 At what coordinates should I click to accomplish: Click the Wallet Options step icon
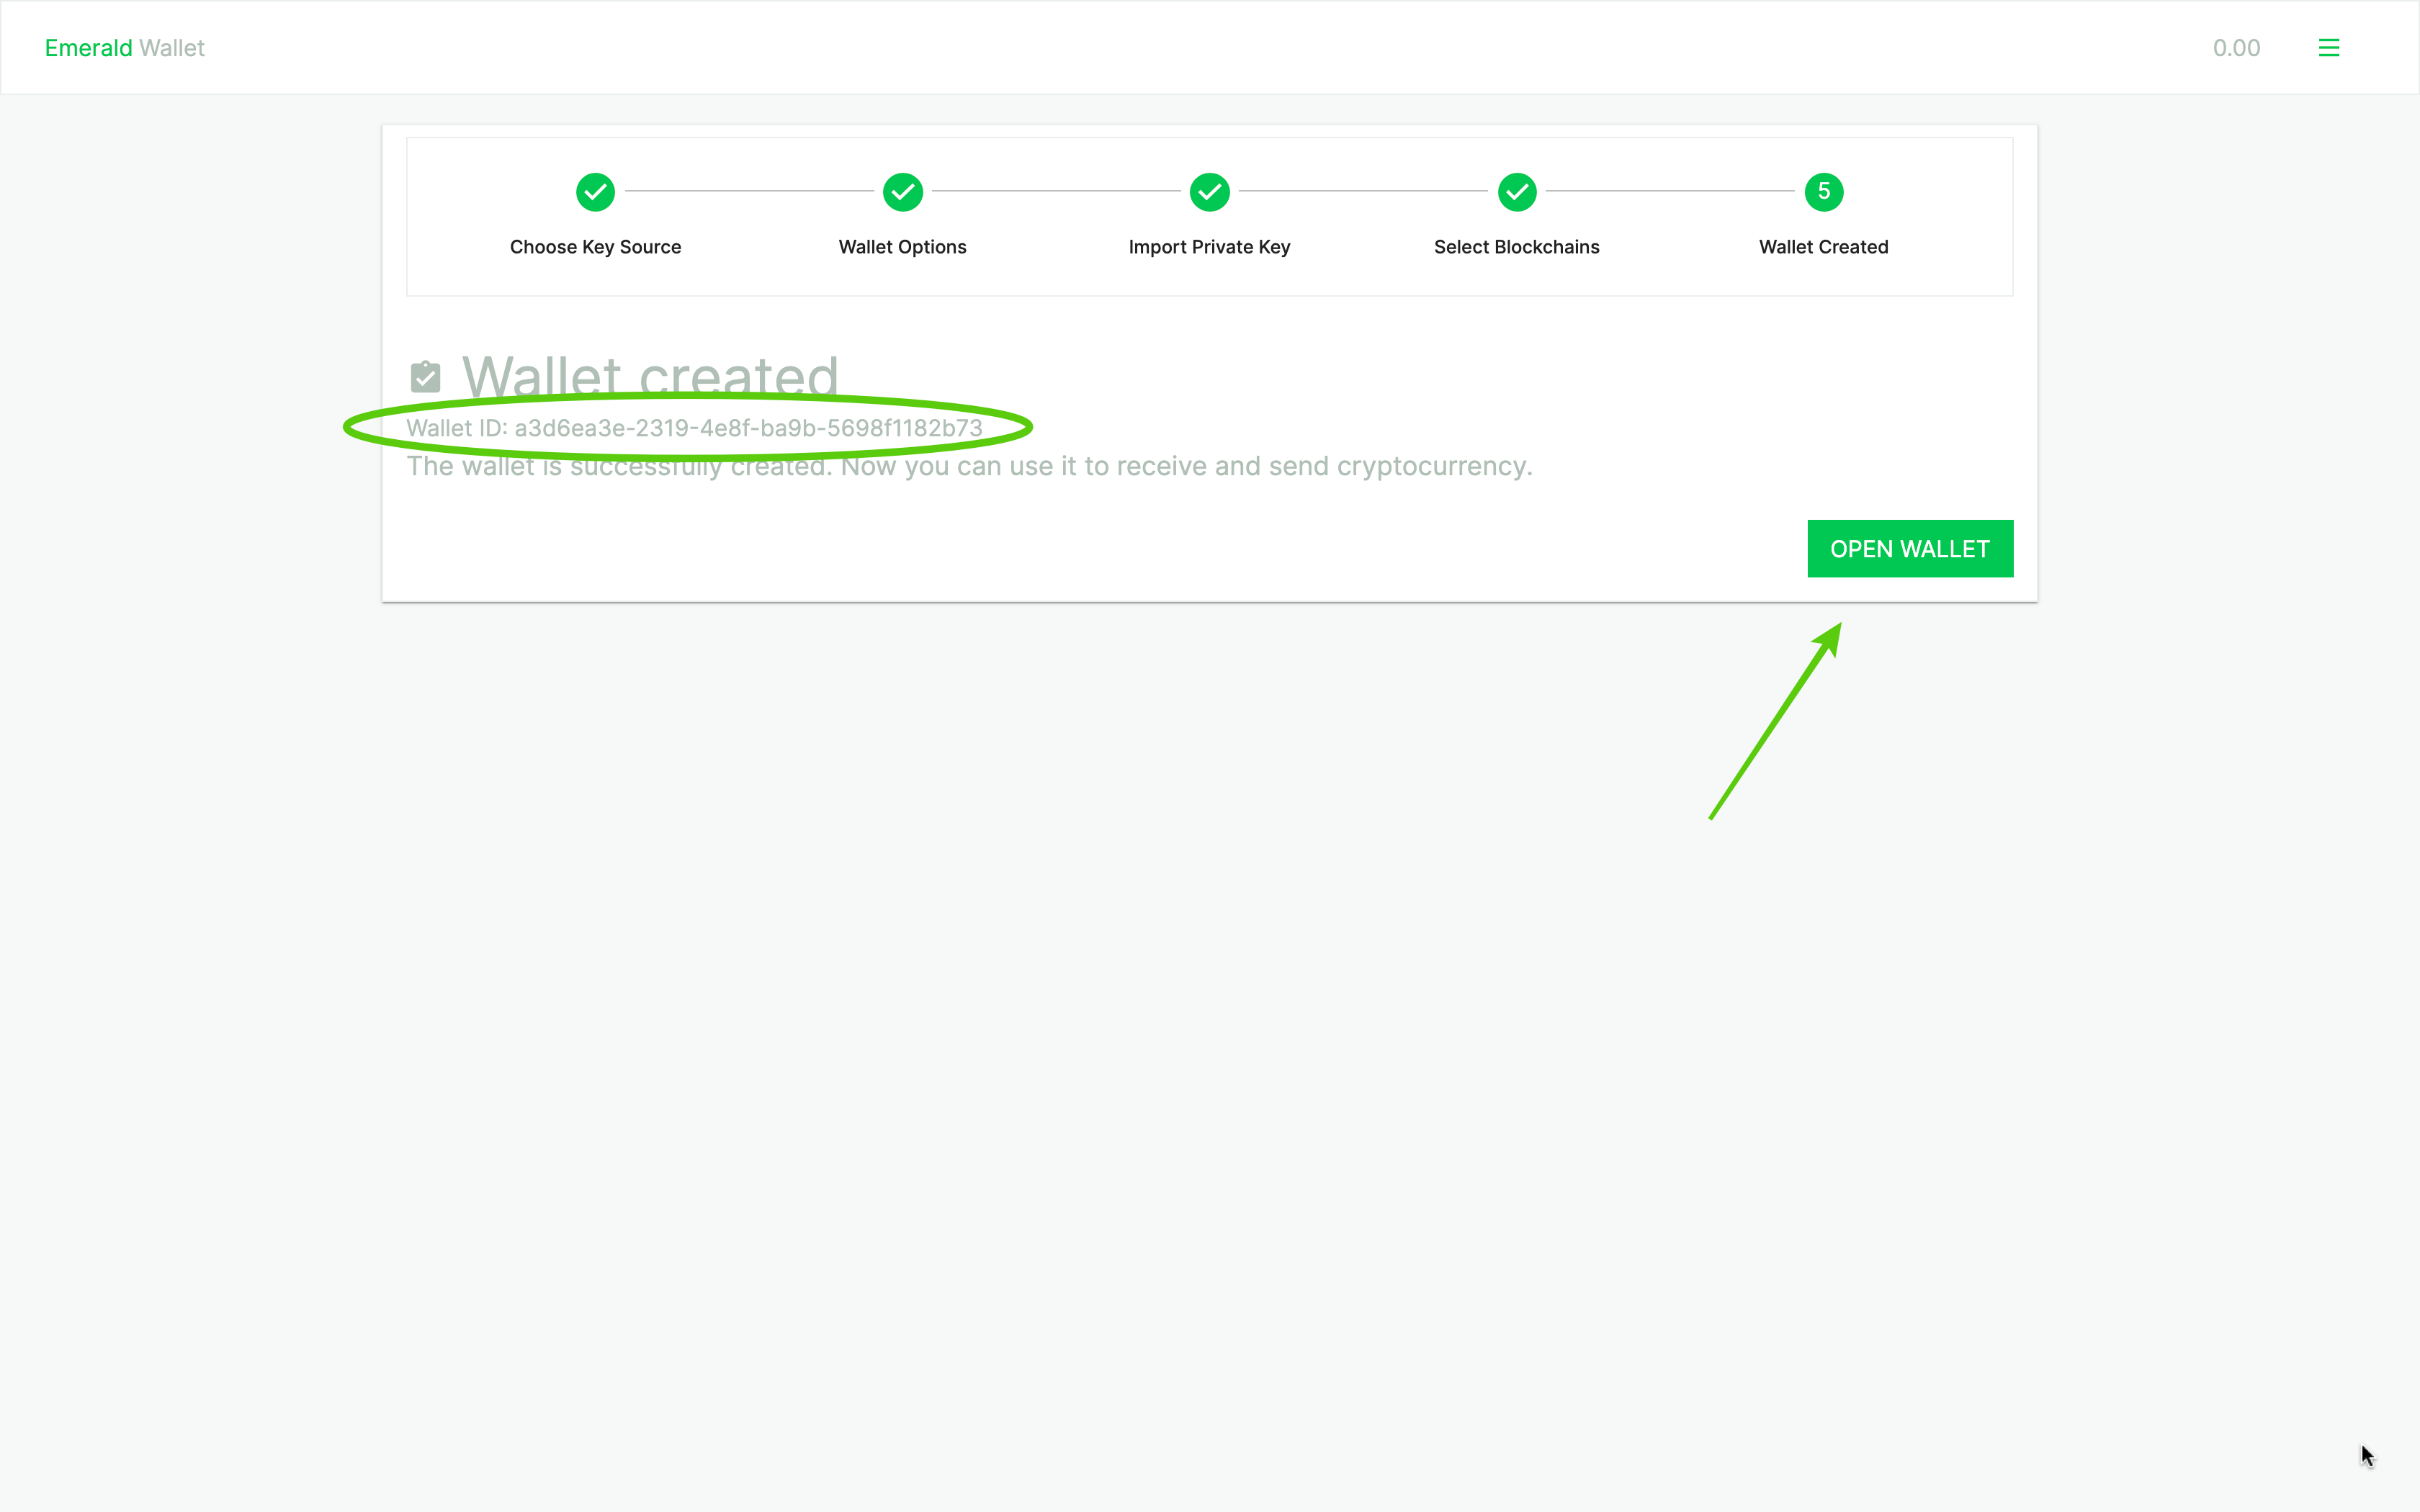pyautogui.click(x=902, y=192)
